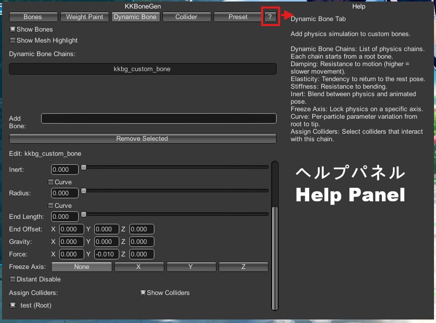Click the Add Bone text field
This screenshot has width=436, height=323.
click(x=159, y=118)
